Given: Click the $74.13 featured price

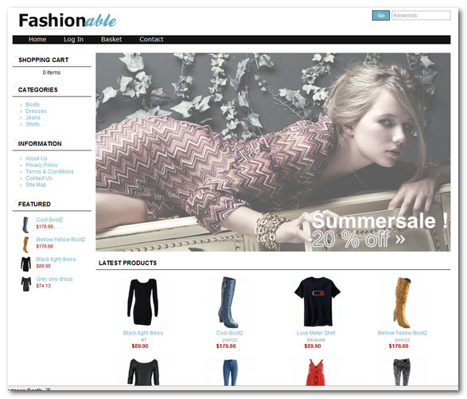Looking at the screenshot, I should [44, 286].
